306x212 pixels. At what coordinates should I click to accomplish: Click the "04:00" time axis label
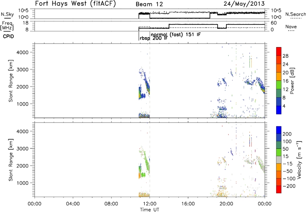[x=73, y=204]
